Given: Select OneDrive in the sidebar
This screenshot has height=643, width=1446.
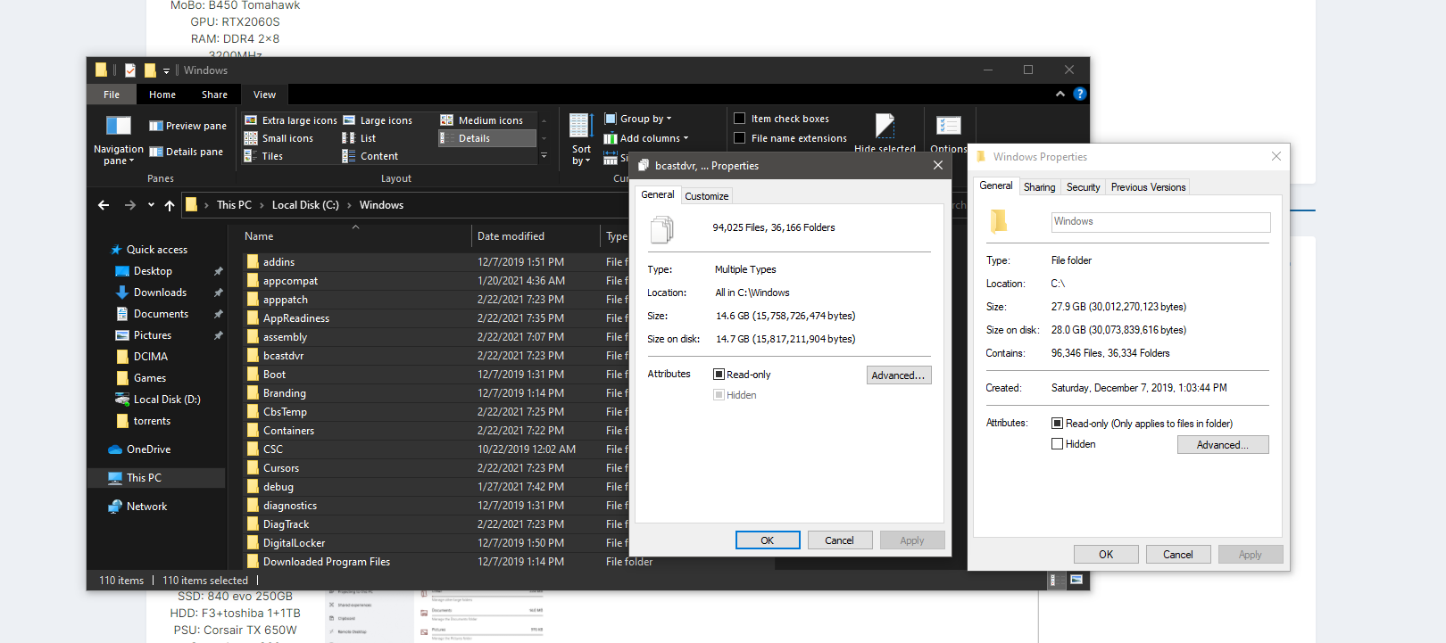Looking at the screenshot, I should (x=148, y=449).
